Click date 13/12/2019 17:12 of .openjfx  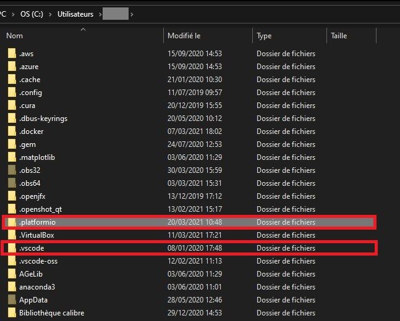click(195, 196)
